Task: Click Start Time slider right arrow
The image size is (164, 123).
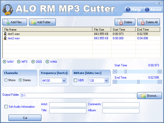Action: pos(160,72)
